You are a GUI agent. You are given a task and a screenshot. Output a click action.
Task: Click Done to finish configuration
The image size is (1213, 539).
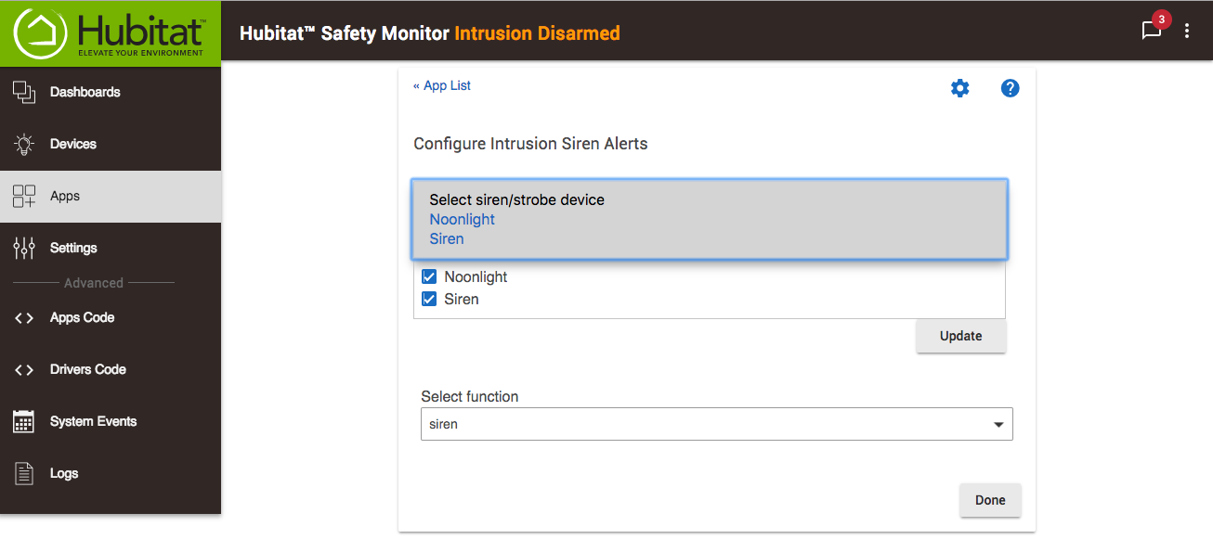coord(989,500)
